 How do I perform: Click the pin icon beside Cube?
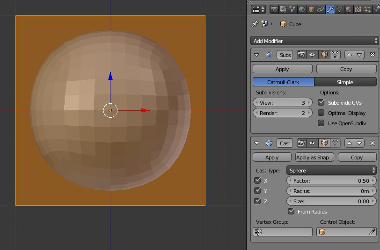(255, 24)
